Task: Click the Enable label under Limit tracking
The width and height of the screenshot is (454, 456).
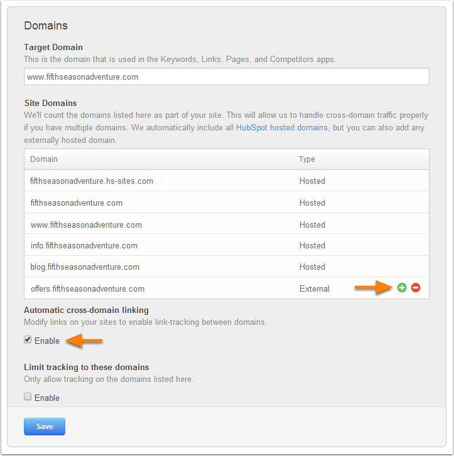Action: [47, 398]
